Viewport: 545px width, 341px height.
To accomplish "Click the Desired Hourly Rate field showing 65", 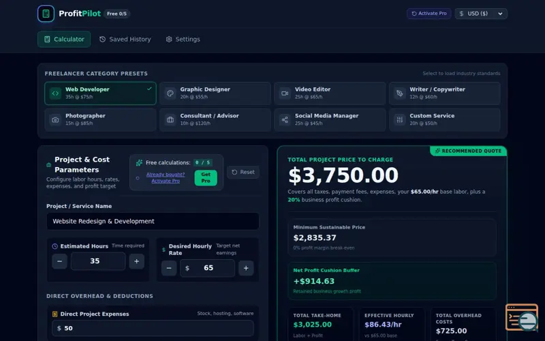I will [208, 268].
